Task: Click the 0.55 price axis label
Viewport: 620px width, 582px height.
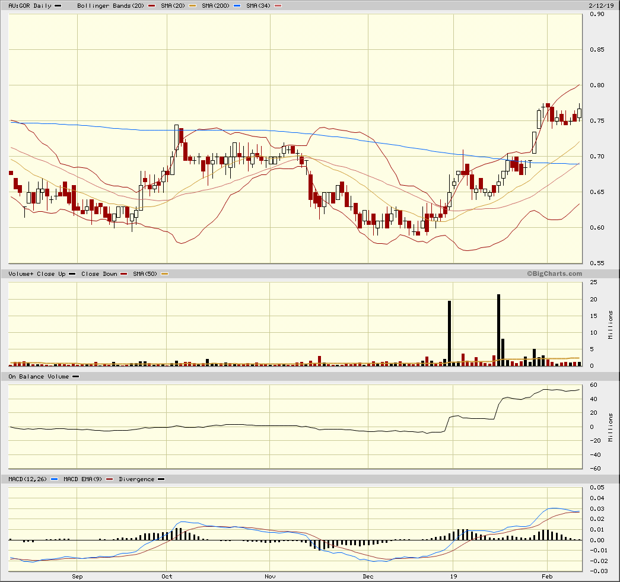Action: [x=597, y=263]
